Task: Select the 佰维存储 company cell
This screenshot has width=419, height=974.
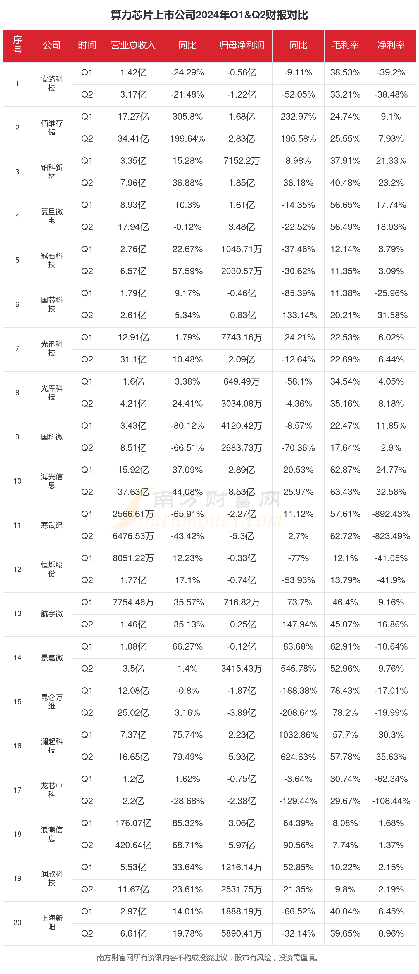Action: 52,128
